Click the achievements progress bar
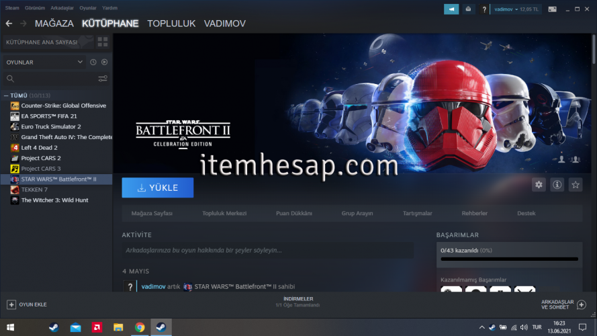Image resolution: width=597 pixels, height=336 pixels. pyautogui.click(x=509, y=258)
